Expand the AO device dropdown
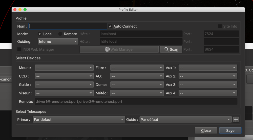253x140 pixels. [x=137, y=76]
